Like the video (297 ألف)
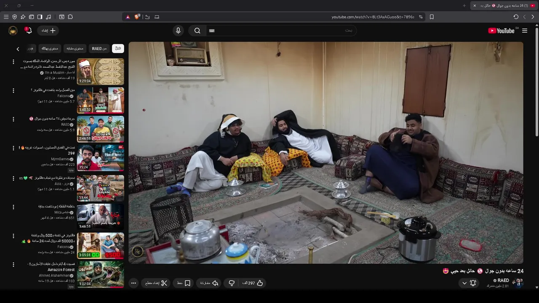This screenshot has width=539, height=303. (x=253, y=283)
